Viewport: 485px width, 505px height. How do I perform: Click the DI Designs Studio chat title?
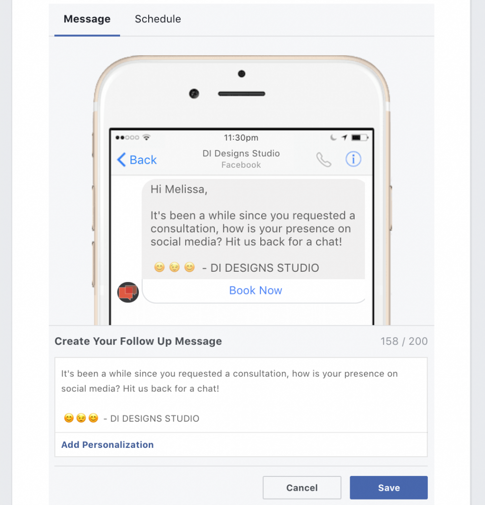coord(241,153)
